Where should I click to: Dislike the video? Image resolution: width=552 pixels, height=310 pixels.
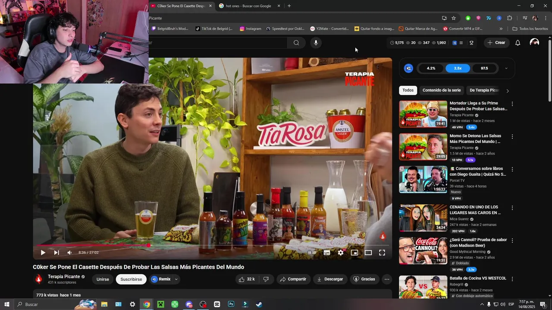pyautogui.click(x=266, y=279)
